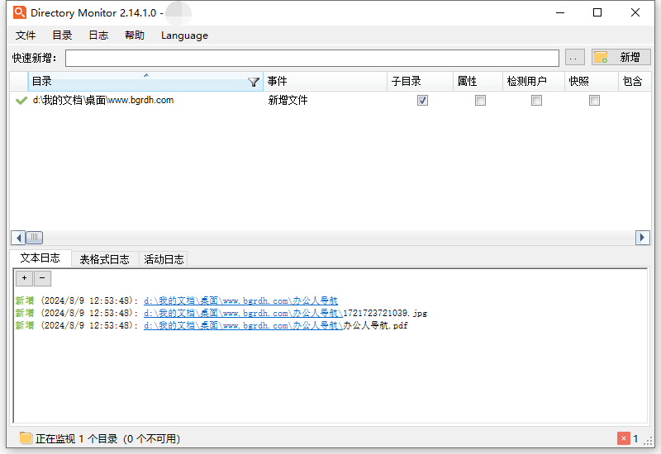This screenshot has height=454, width=661.
Task: Click the browse '..' button
Action: (x=574, y=57)
